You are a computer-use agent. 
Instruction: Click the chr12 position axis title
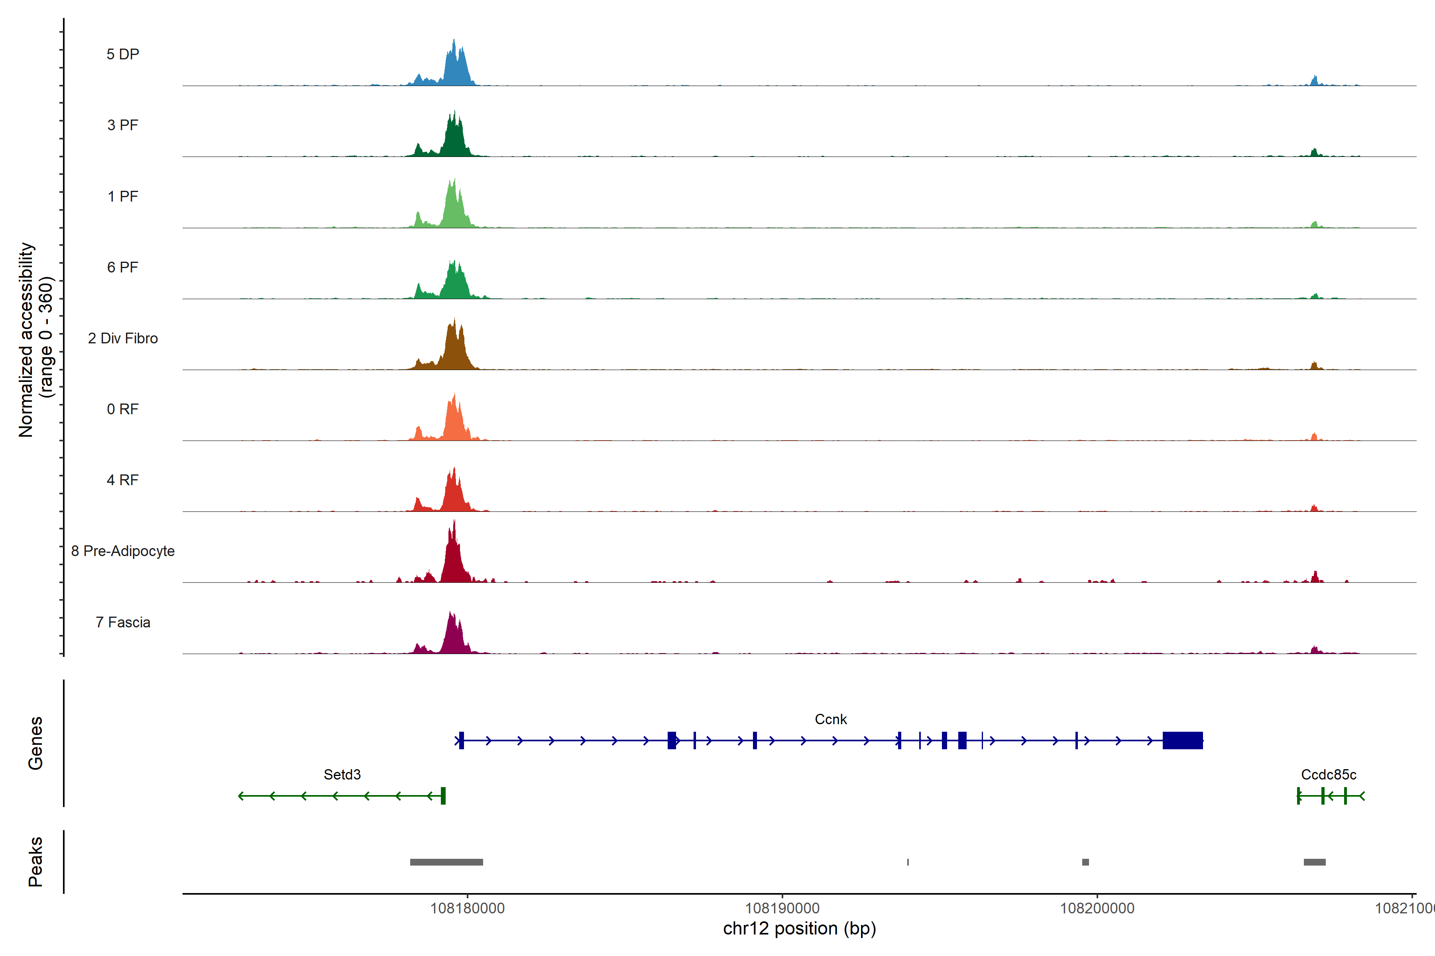799,929
